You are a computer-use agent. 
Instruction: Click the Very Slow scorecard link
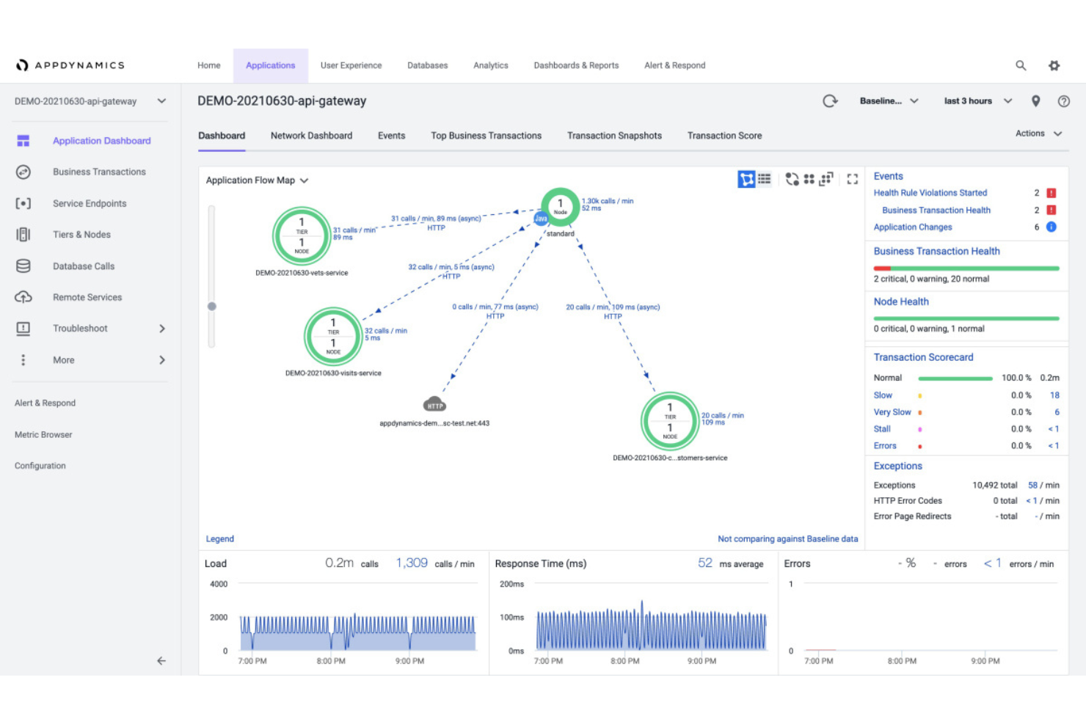coord(892,412)
